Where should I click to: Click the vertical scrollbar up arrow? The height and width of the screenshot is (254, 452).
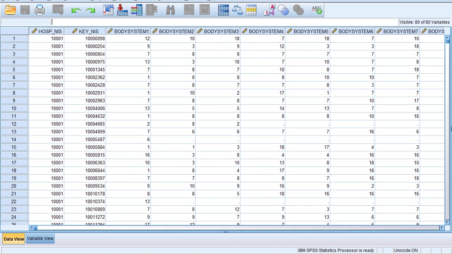click(447, 37)
